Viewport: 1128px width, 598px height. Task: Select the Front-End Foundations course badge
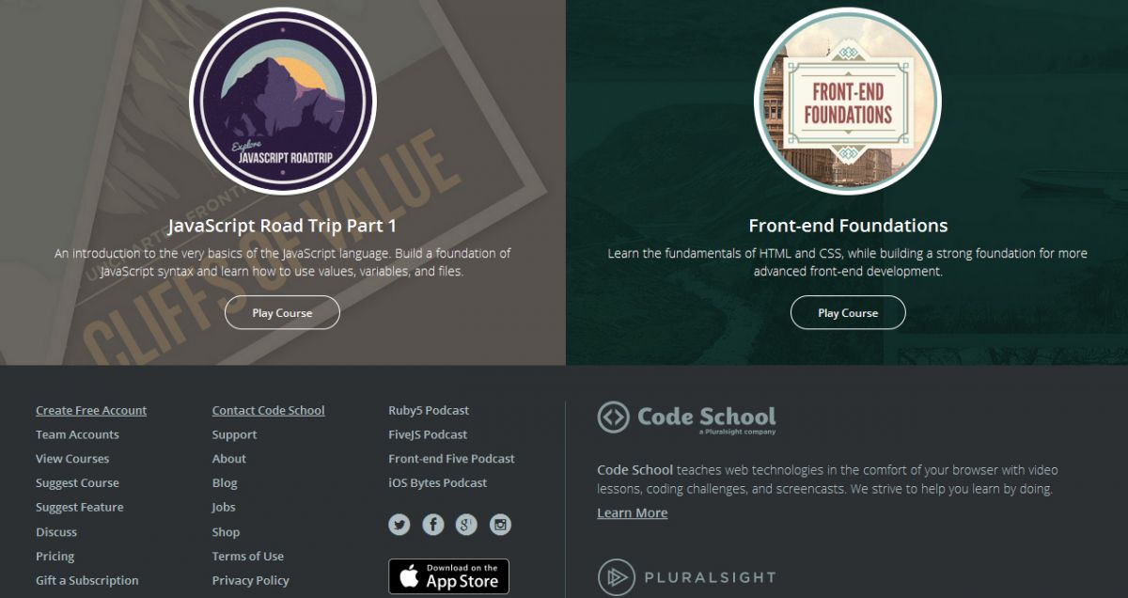click(x=848, y=100)
